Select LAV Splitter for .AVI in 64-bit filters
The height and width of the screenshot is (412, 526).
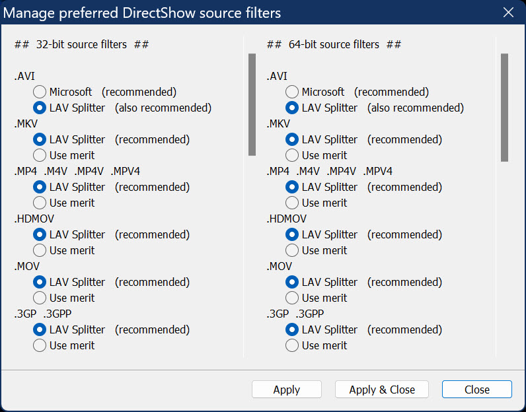292,108
